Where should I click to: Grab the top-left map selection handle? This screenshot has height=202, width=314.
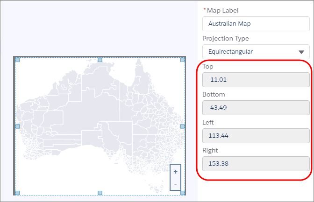tap(17, 60)
